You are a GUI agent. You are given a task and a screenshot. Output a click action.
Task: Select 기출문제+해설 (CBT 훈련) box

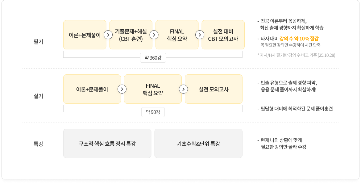click(131, 35)
